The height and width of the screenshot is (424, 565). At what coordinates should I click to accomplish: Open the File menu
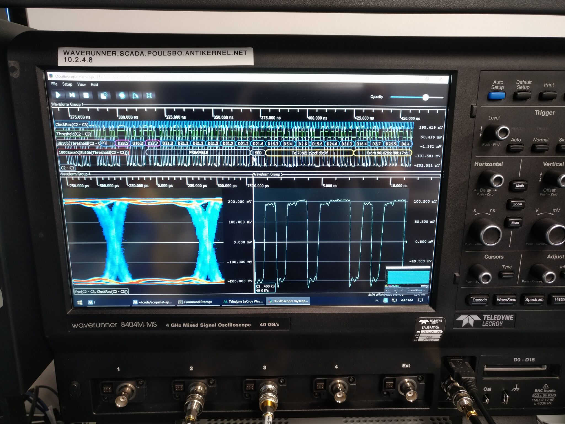click(54, 84)
